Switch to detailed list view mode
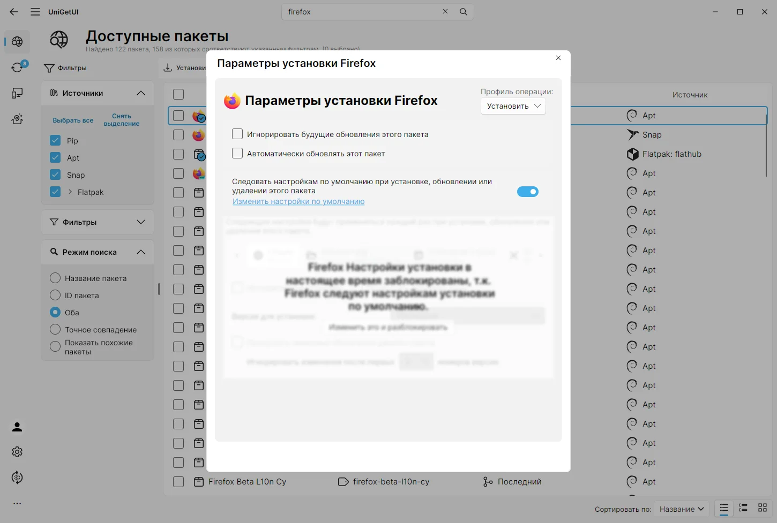 tap(743, 509)
